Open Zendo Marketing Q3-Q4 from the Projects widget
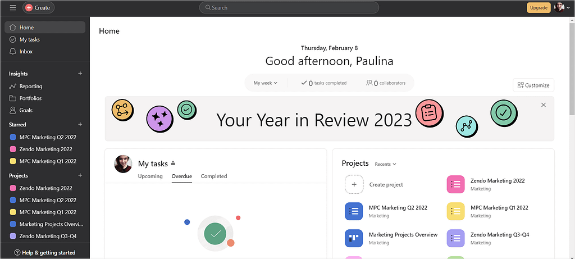Viewport: 575px width, 259px height. 499,235
